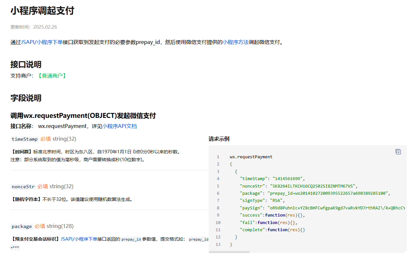The width and height of the screenshot is (410, 254).
Task: Click the code block horizontal scrollbar
Action: tap(229, 252)
